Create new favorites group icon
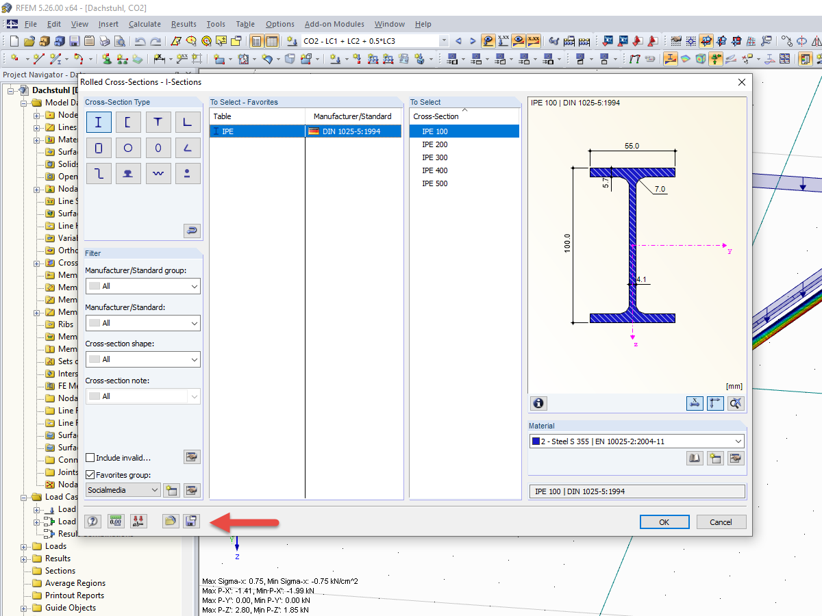Viewport: 822px width, 616px height. [171, 490]
